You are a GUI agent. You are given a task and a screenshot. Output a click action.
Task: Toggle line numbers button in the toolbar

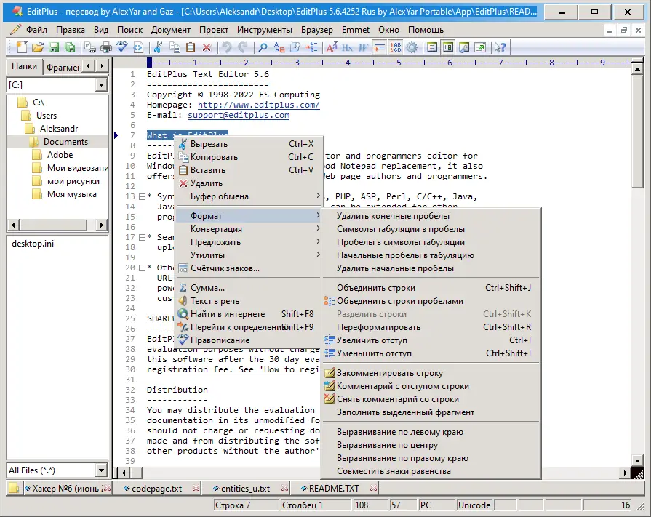point(396,47)
